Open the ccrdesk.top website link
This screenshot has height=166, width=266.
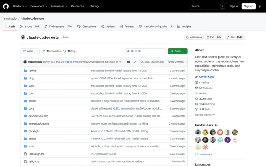207,76
